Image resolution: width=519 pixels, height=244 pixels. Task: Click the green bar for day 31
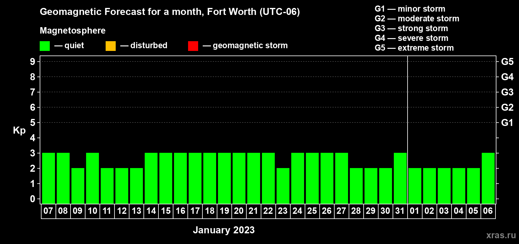[400, 178]
